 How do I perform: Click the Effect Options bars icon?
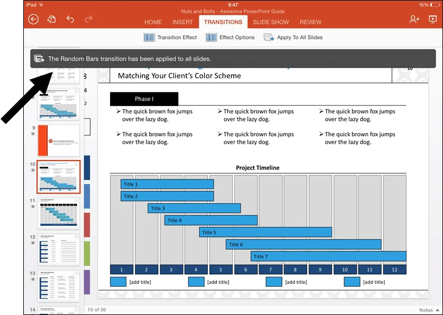click(211, 37)
